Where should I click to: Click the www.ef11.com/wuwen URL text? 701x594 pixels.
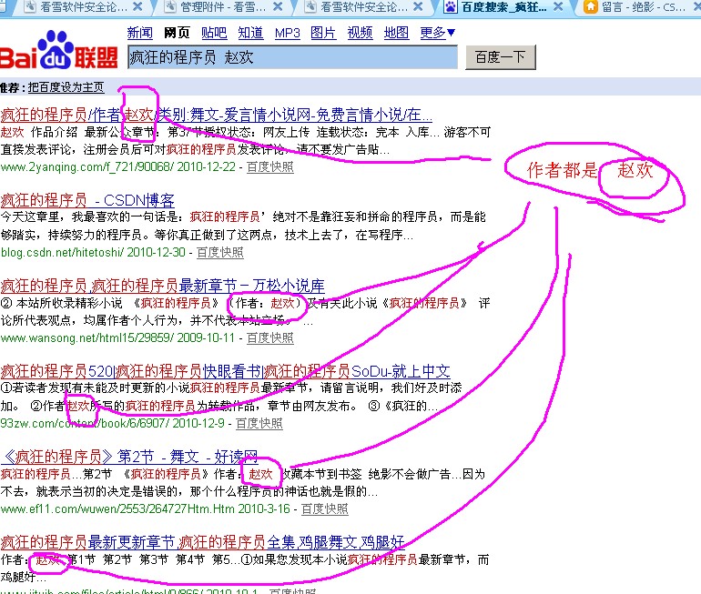click(117, 508)
